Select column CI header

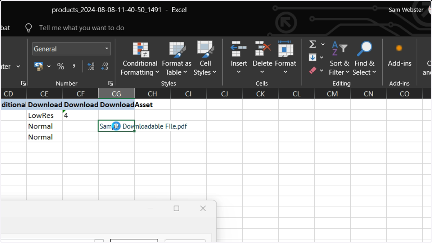tap(188, 94)
